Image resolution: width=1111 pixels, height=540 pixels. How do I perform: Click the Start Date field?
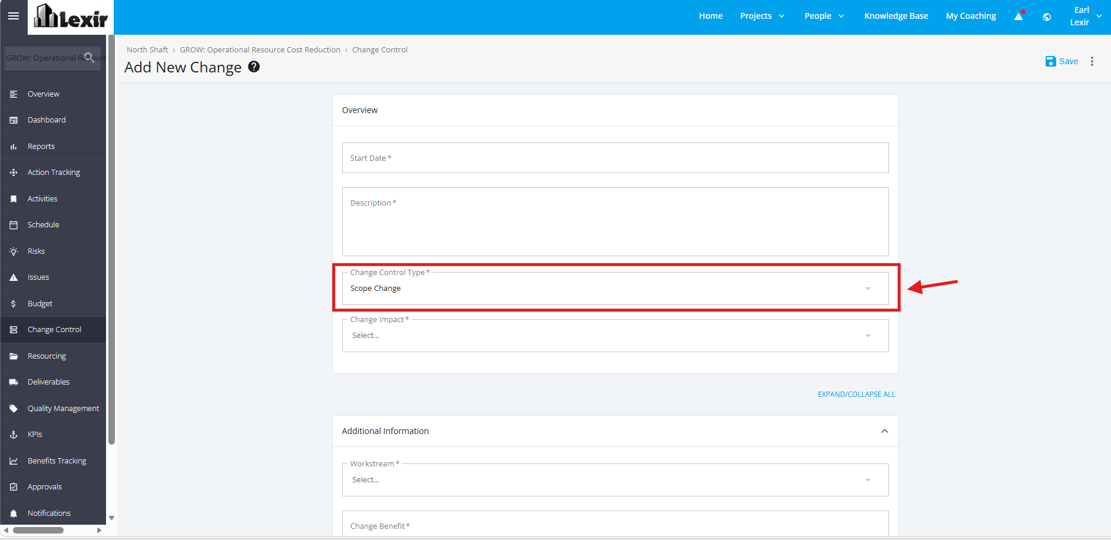pyautogui.click(x=615, y=158)
